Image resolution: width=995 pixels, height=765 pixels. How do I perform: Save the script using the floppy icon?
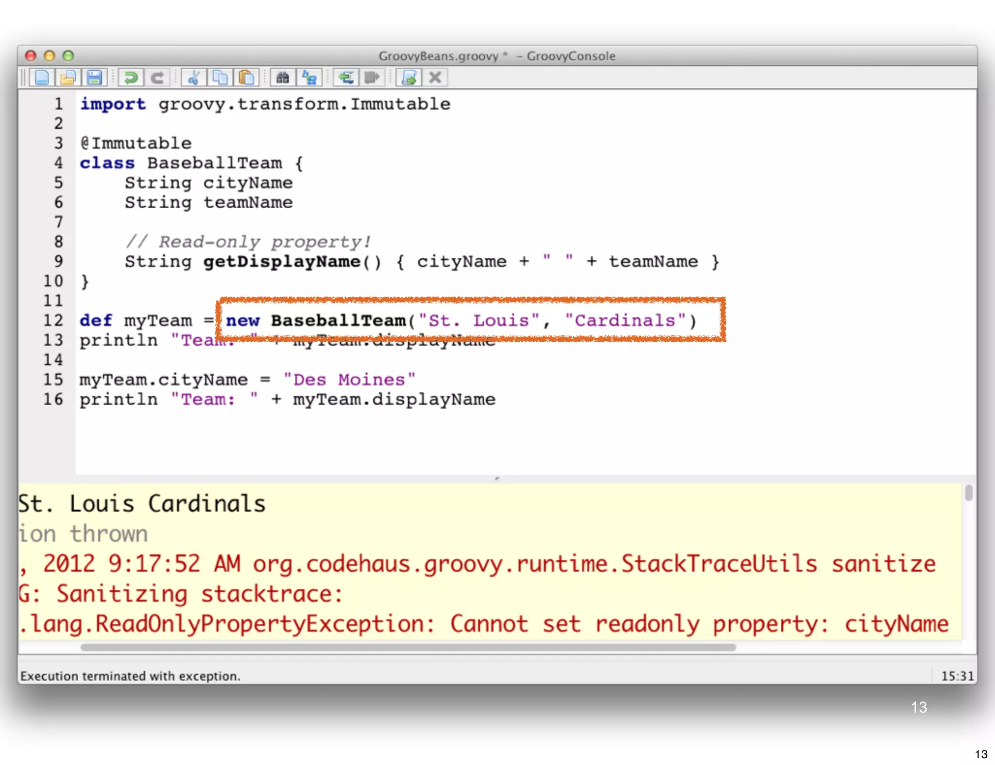pos(94,78)
